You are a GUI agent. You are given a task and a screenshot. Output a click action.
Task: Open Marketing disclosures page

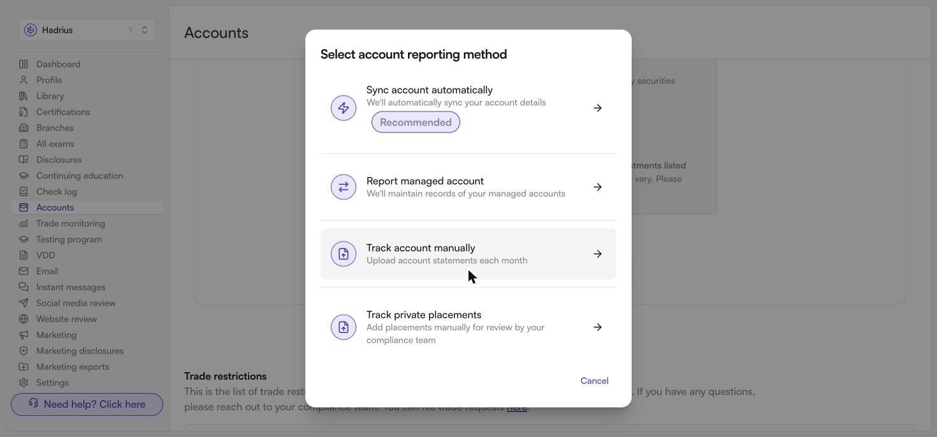click(87, 350)
